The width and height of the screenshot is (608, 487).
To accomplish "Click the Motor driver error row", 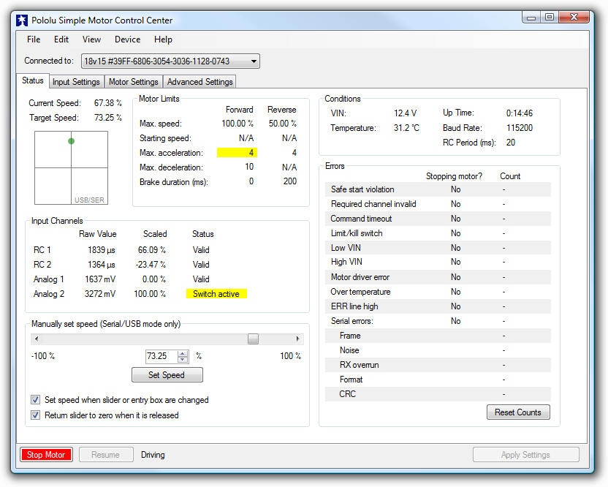I will (438, 277).
